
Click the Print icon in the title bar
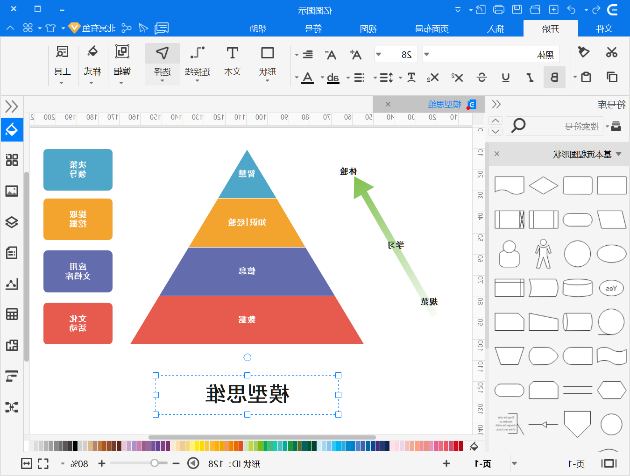coord(499,10)
